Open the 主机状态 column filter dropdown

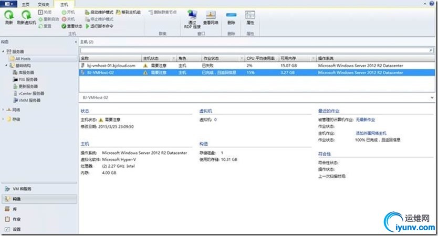173,58
